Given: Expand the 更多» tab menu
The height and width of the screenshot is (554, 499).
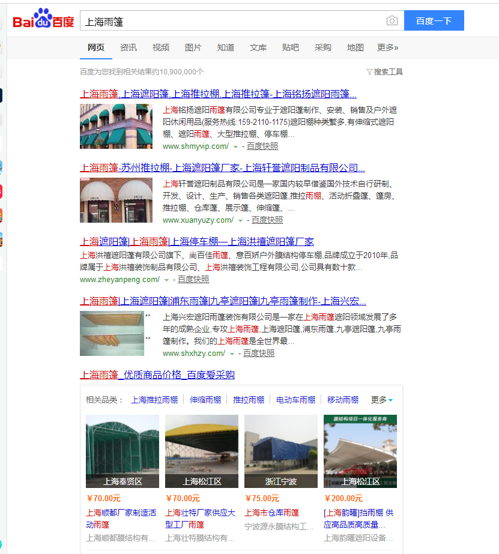Looking at the screenshot, I should [x=388, y=47].
